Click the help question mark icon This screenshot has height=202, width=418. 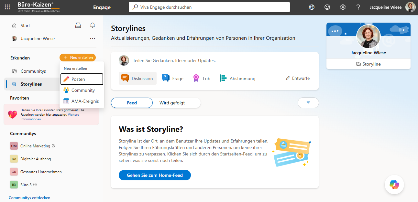[x=358, y=7]
